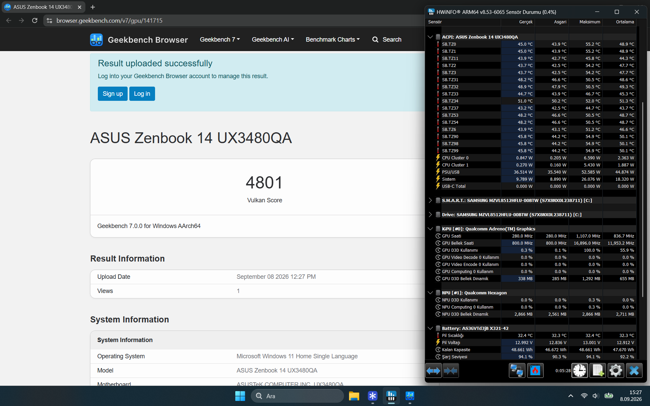The image size is (650, 406).
Task: Click Geekbench 7.0.0 for Windows AArch64 text
Action: click(x=149, y=226)
